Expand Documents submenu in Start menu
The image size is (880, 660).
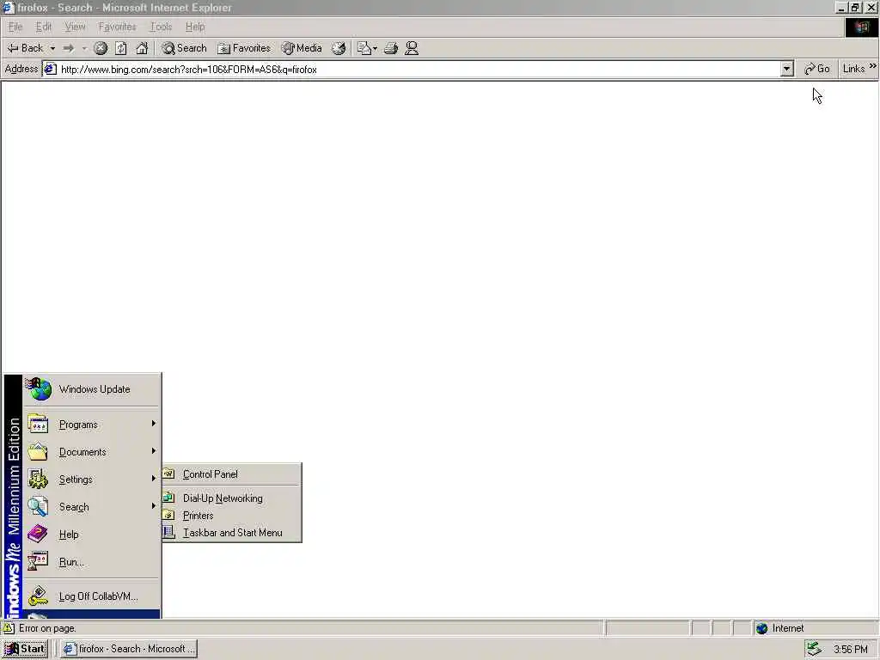pyautogui.click(x=92, y=452)
